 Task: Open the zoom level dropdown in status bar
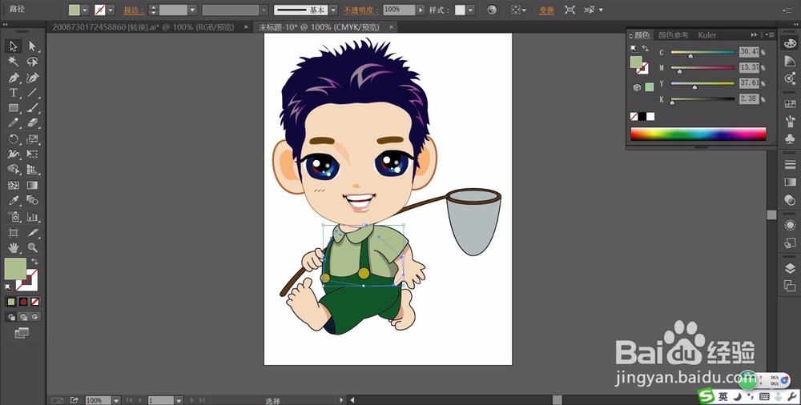116,400
